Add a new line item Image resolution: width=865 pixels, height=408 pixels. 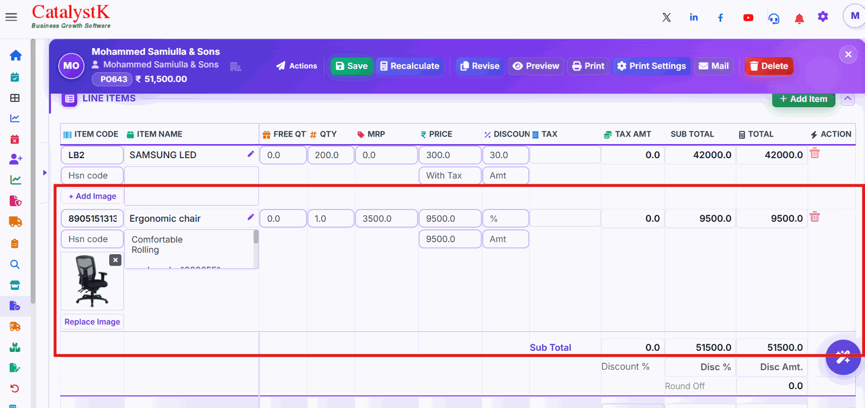point(803,99)
